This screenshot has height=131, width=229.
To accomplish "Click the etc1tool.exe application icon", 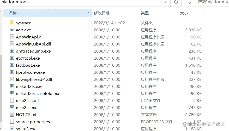I will coord(12,58).
